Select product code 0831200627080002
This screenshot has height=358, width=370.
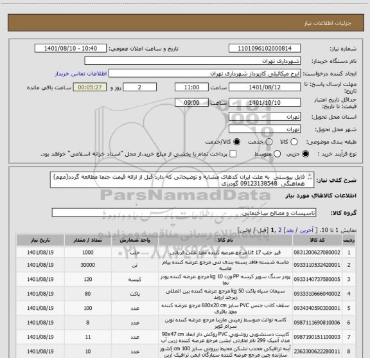(317, 253)
